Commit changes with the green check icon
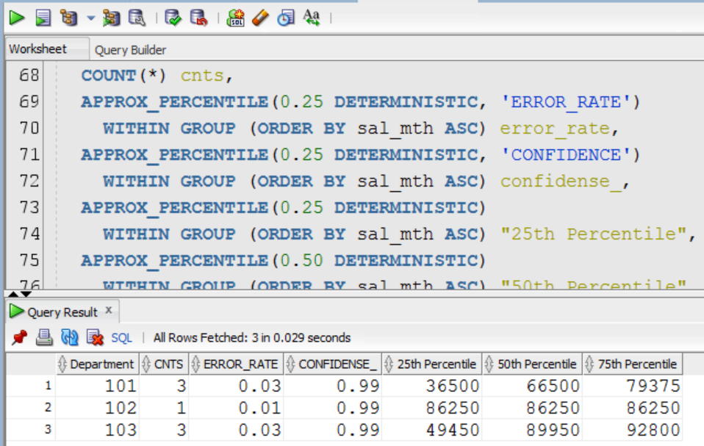This screenshot has height=446, width=704. [x=173, y=18]
